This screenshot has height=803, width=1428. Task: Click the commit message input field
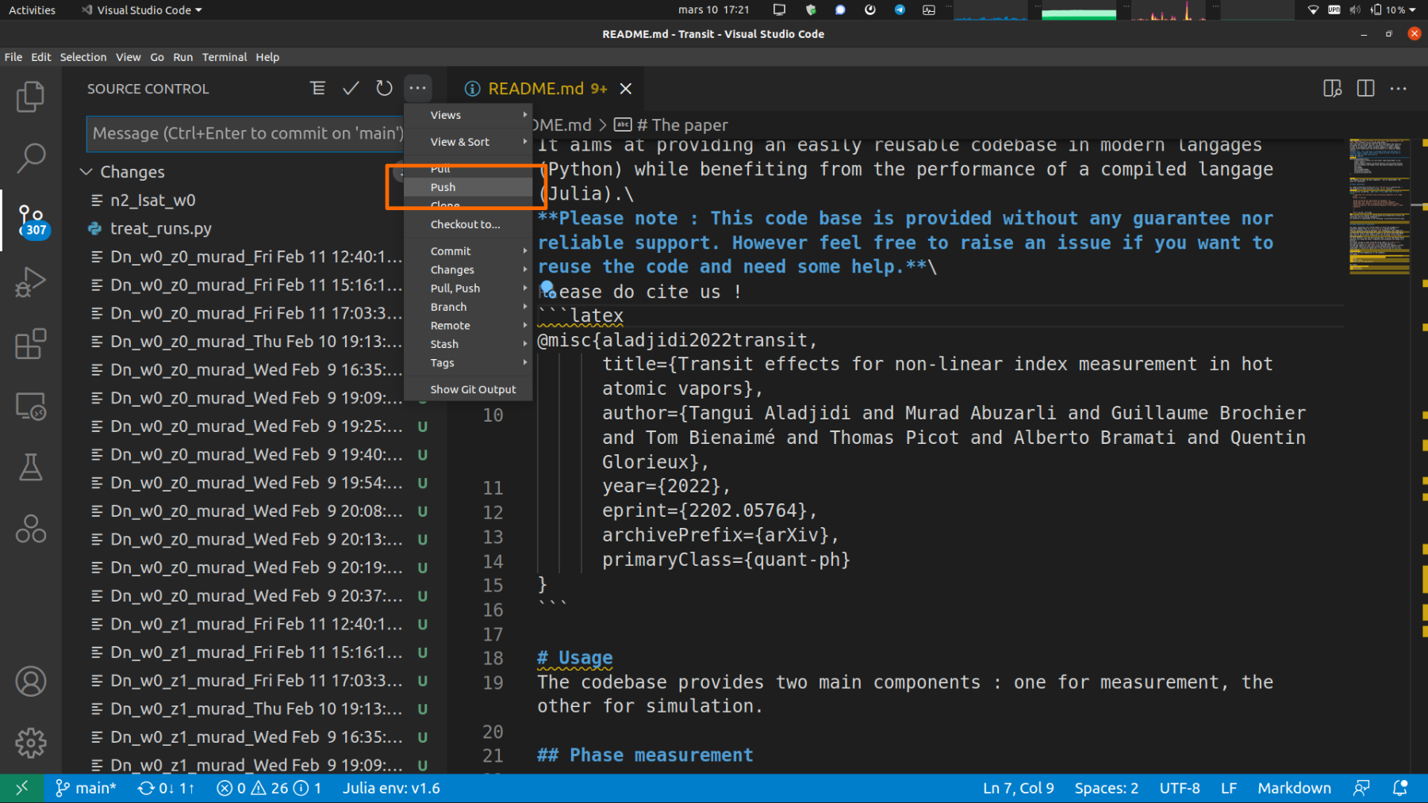click(x=244, y=133)
